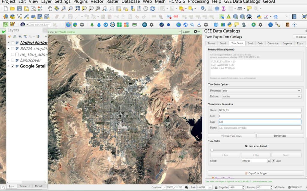Image resolution: width=307 pixels, height=191 pixels.
Task: Open the Frequency dropdown set to year
Action: (261, 91)
